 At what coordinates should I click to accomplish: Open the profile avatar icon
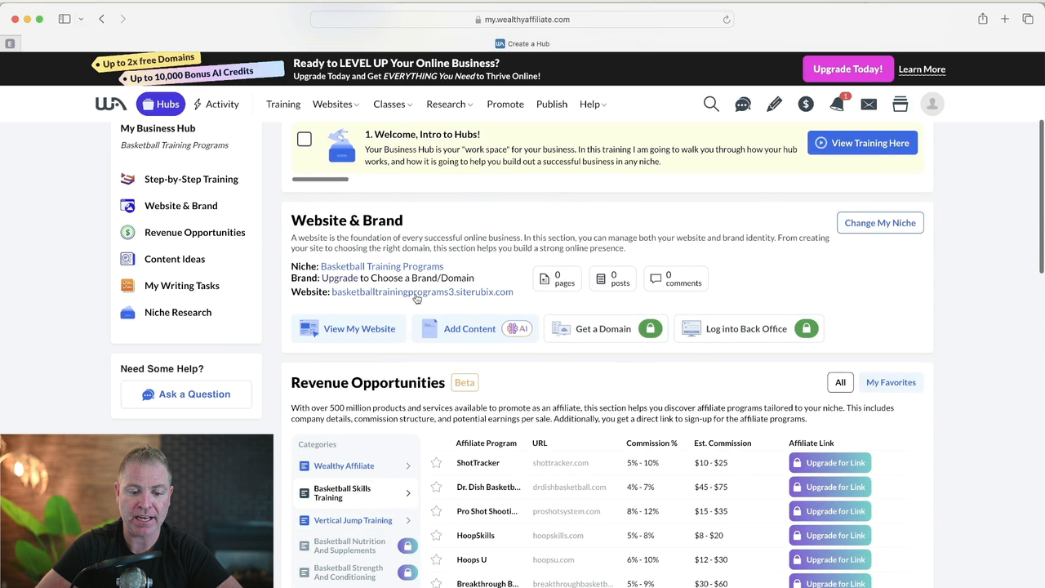point(932,104)
